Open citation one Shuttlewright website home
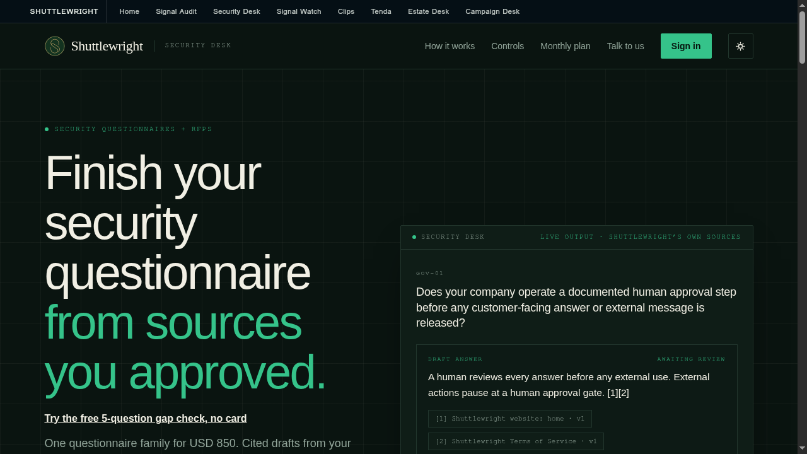 [510, 419]
